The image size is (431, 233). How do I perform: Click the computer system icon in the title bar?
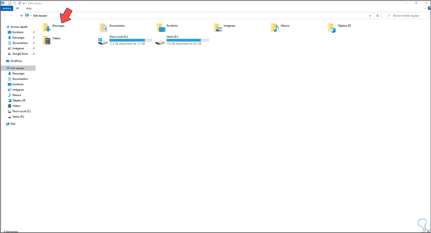3,3
